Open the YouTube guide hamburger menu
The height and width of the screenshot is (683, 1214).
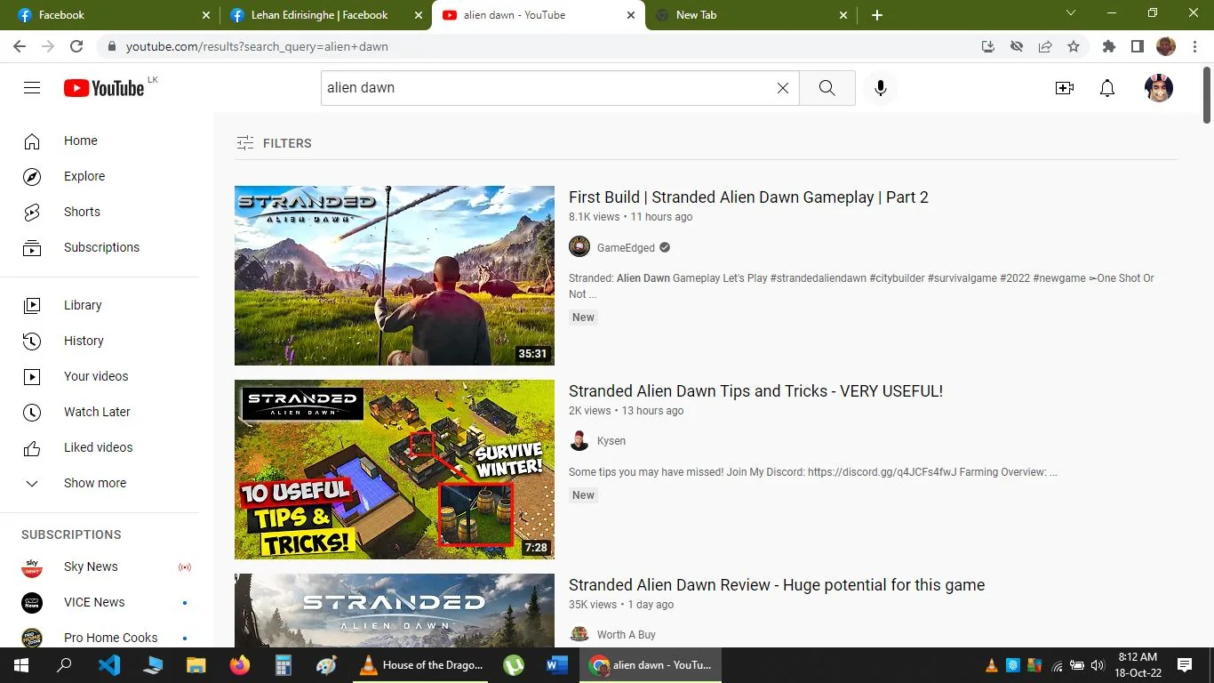pyautogui.click(x=32, y=87)
